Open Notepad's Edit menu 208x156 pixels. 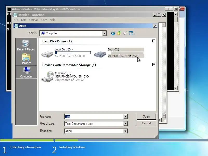tap(23, 20)
